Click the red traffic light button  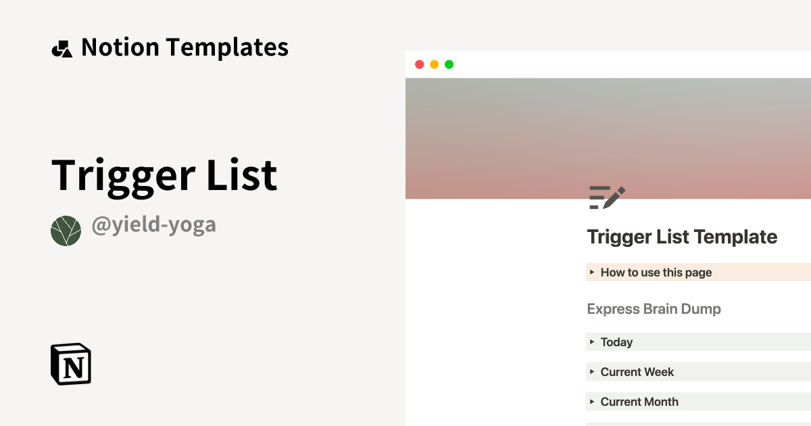coord(419,64)
